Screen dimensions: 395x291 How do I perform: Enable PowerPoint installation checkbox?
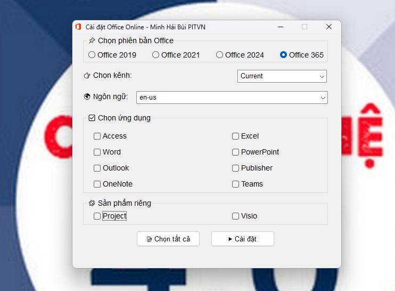(x=236, y=152)
